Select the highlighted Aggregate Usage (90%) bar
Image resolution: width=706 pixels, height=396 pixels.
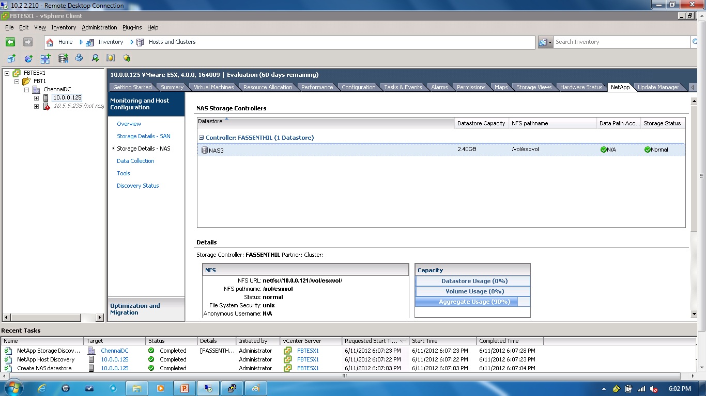tap(472, 301)
